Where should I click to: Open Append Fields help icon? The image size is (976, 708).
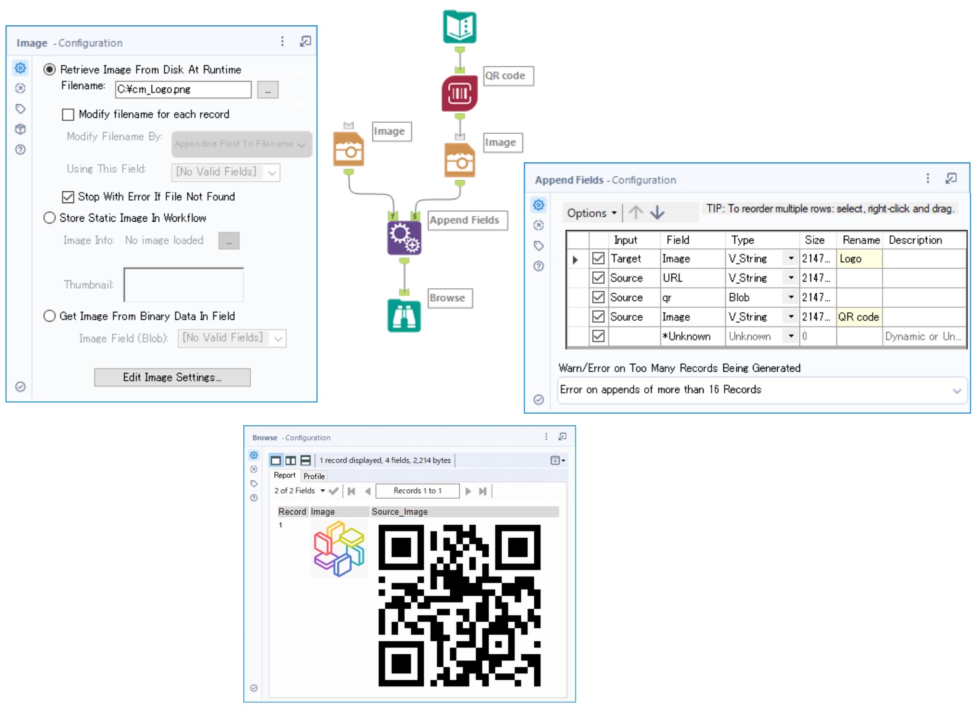[x=539, y=266]
